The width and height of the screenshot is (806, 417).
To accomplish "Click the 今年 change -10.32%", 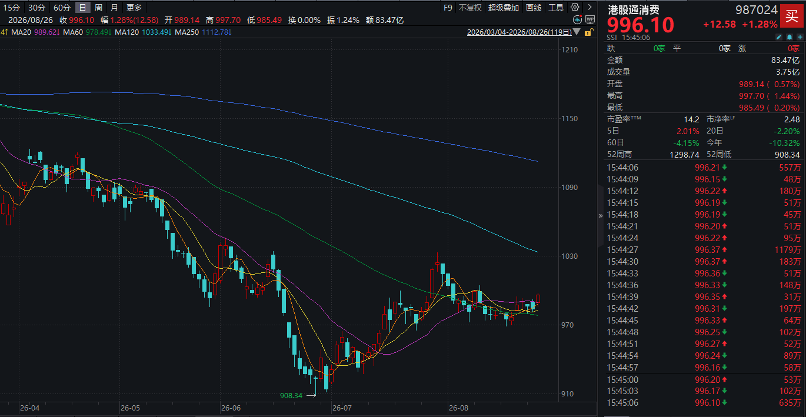I will (784, 143).
